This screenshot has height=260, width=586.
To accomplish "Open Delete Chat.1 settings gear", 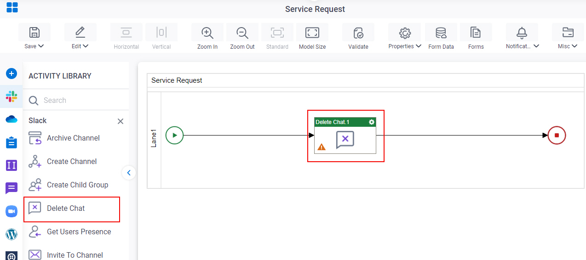I will [372, 122].
